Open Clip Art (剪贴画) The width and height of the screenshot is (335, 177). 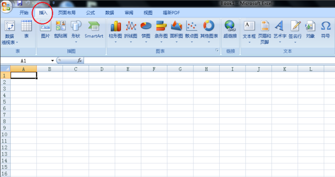click(61, 29)
